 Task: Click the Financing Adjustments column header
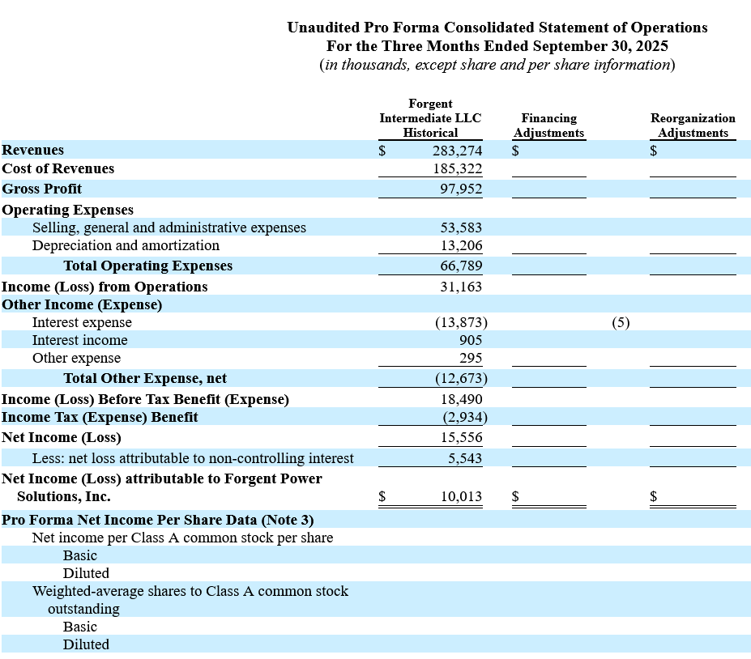pos(549,125)
